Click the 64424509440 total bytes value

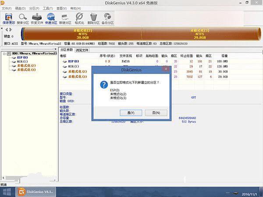[x=187, y=118]
